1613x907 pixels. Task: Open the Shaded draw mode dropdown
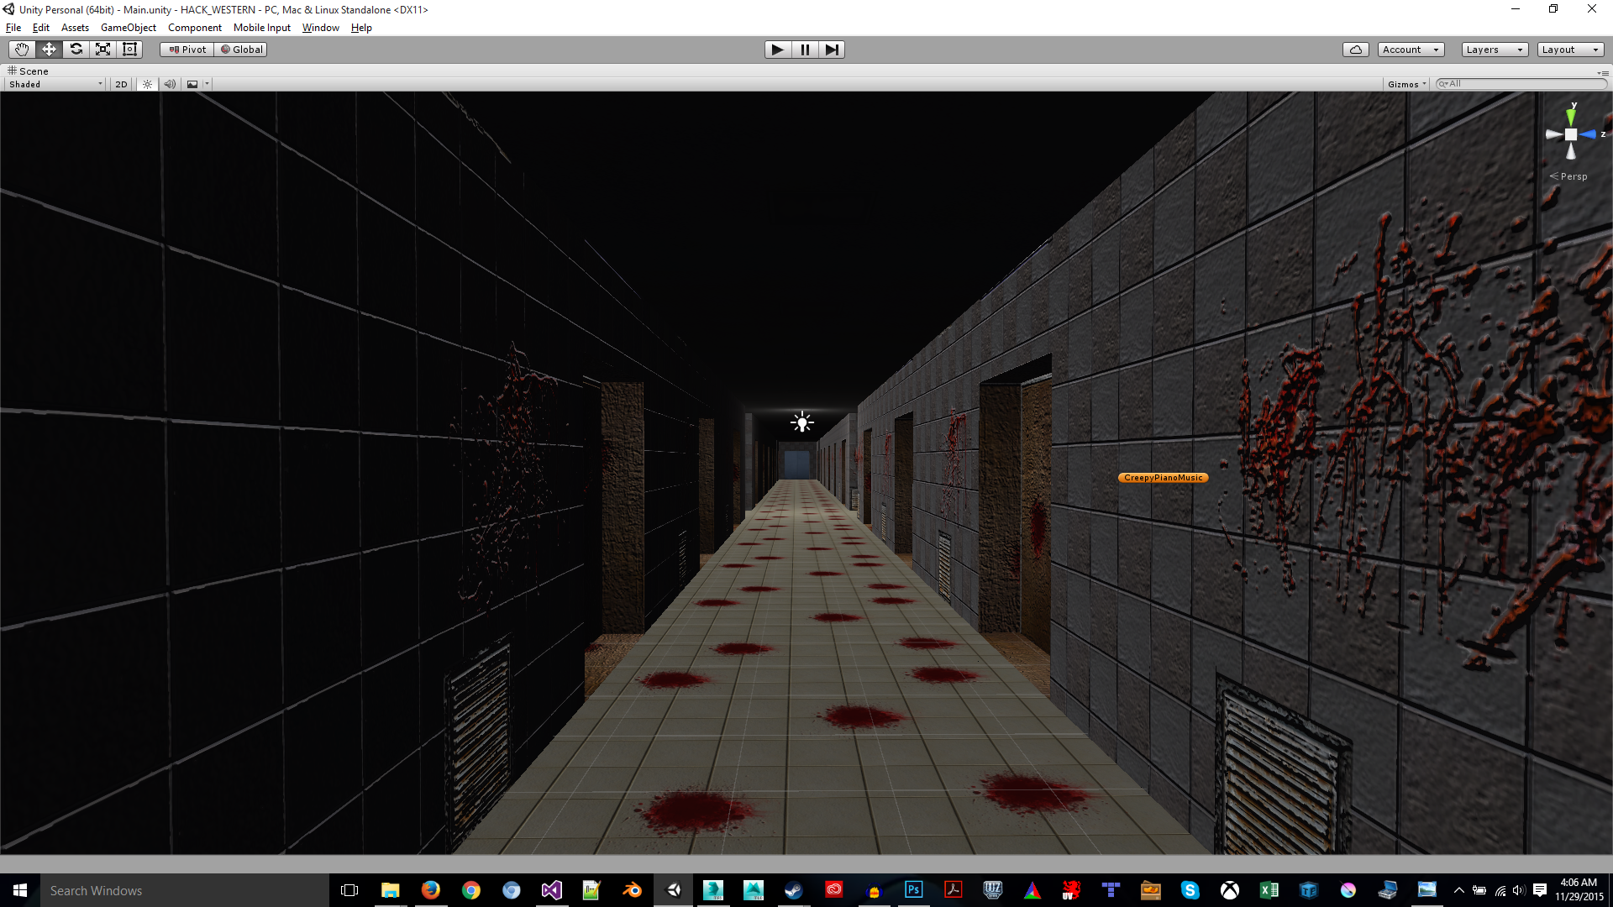point(55,84)
